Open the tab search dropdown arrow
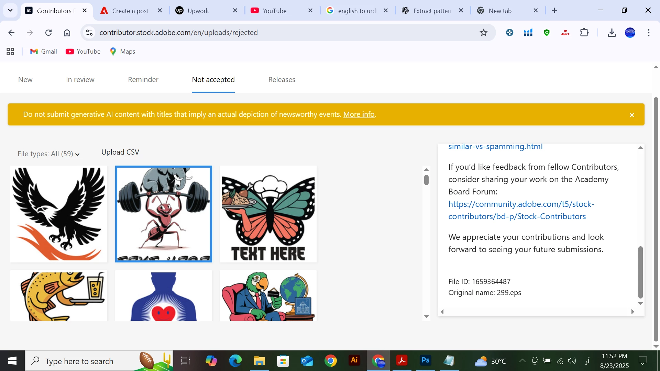Viewport: 660px width, 371px height. [x=10, y=10]
